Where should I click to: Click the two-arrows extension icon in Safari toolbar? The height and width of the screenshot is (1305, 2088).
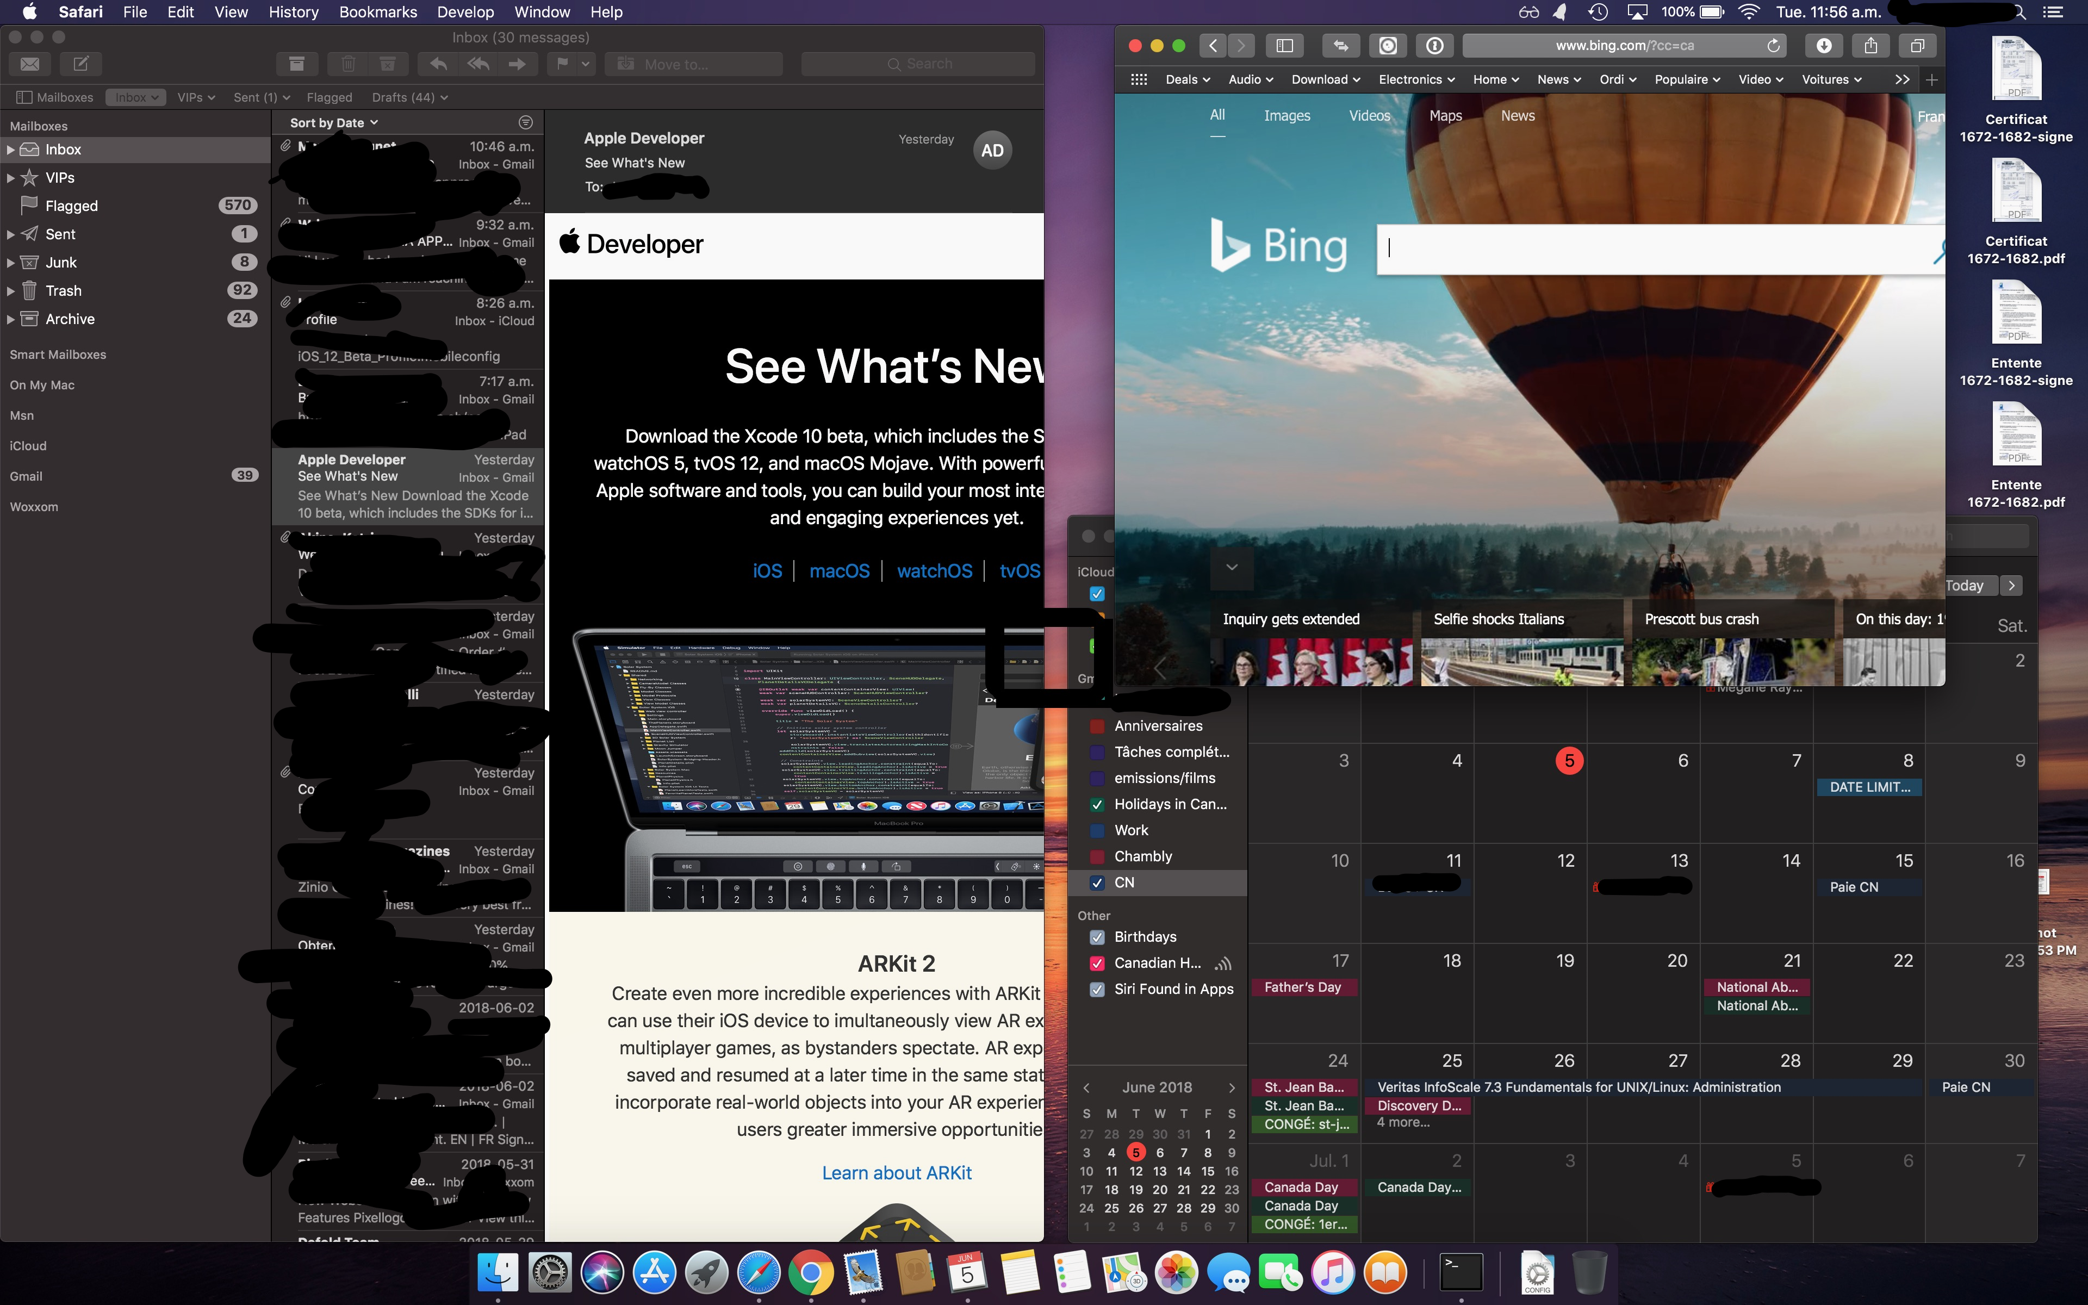[1341, 46]
